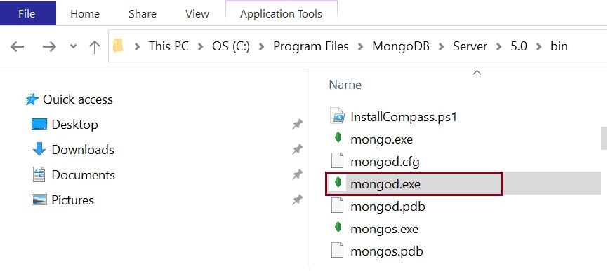Open the recent locations dropdown
The width and height of the screenshot is (608, 271).
(73, 47)
